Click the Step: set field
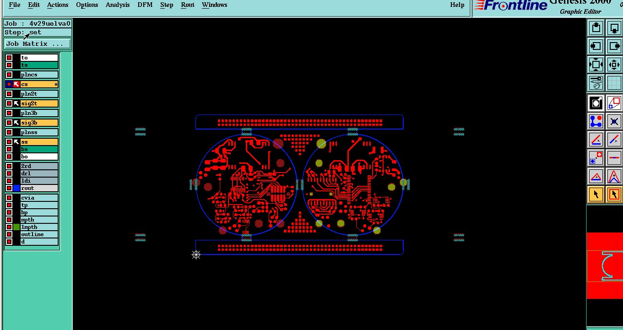623x330 pixels. click(38, 32)
